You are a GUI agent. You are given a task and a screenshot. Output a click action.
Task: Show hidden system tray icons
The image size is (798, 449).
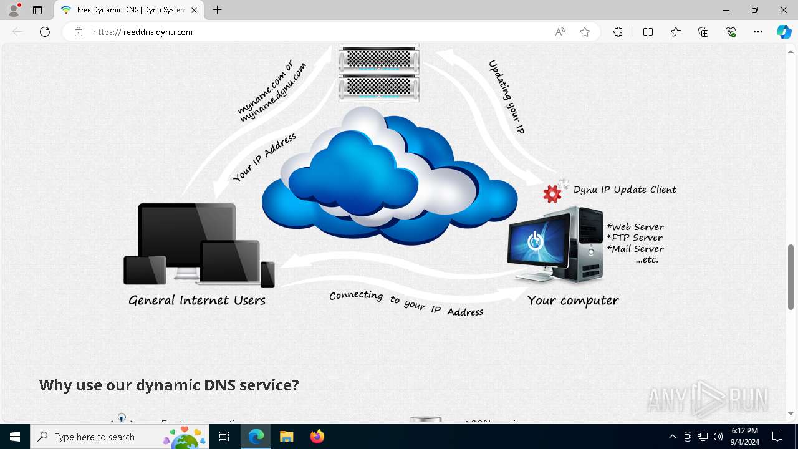point(672,437)
